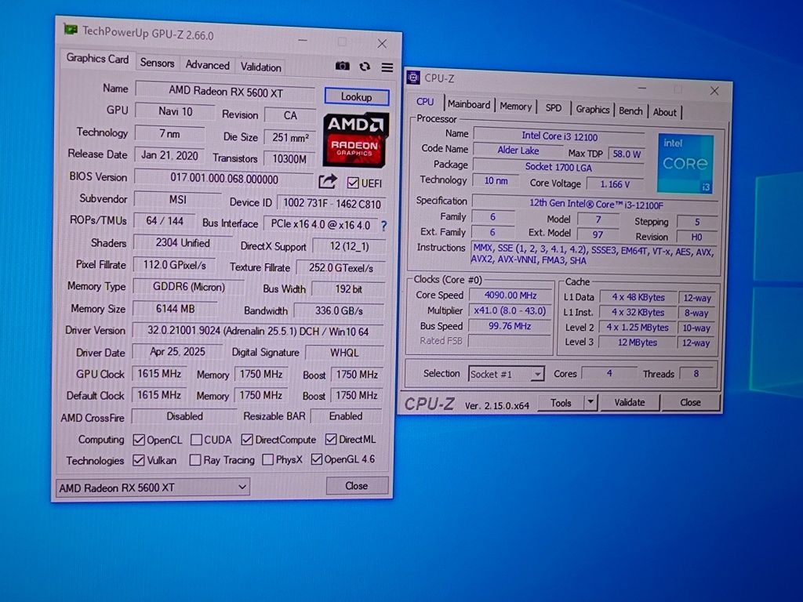The height and width of the screenshot is (602, 803).
Task: Click the Level 3 12 MBytes value
Action: (637, 343)
